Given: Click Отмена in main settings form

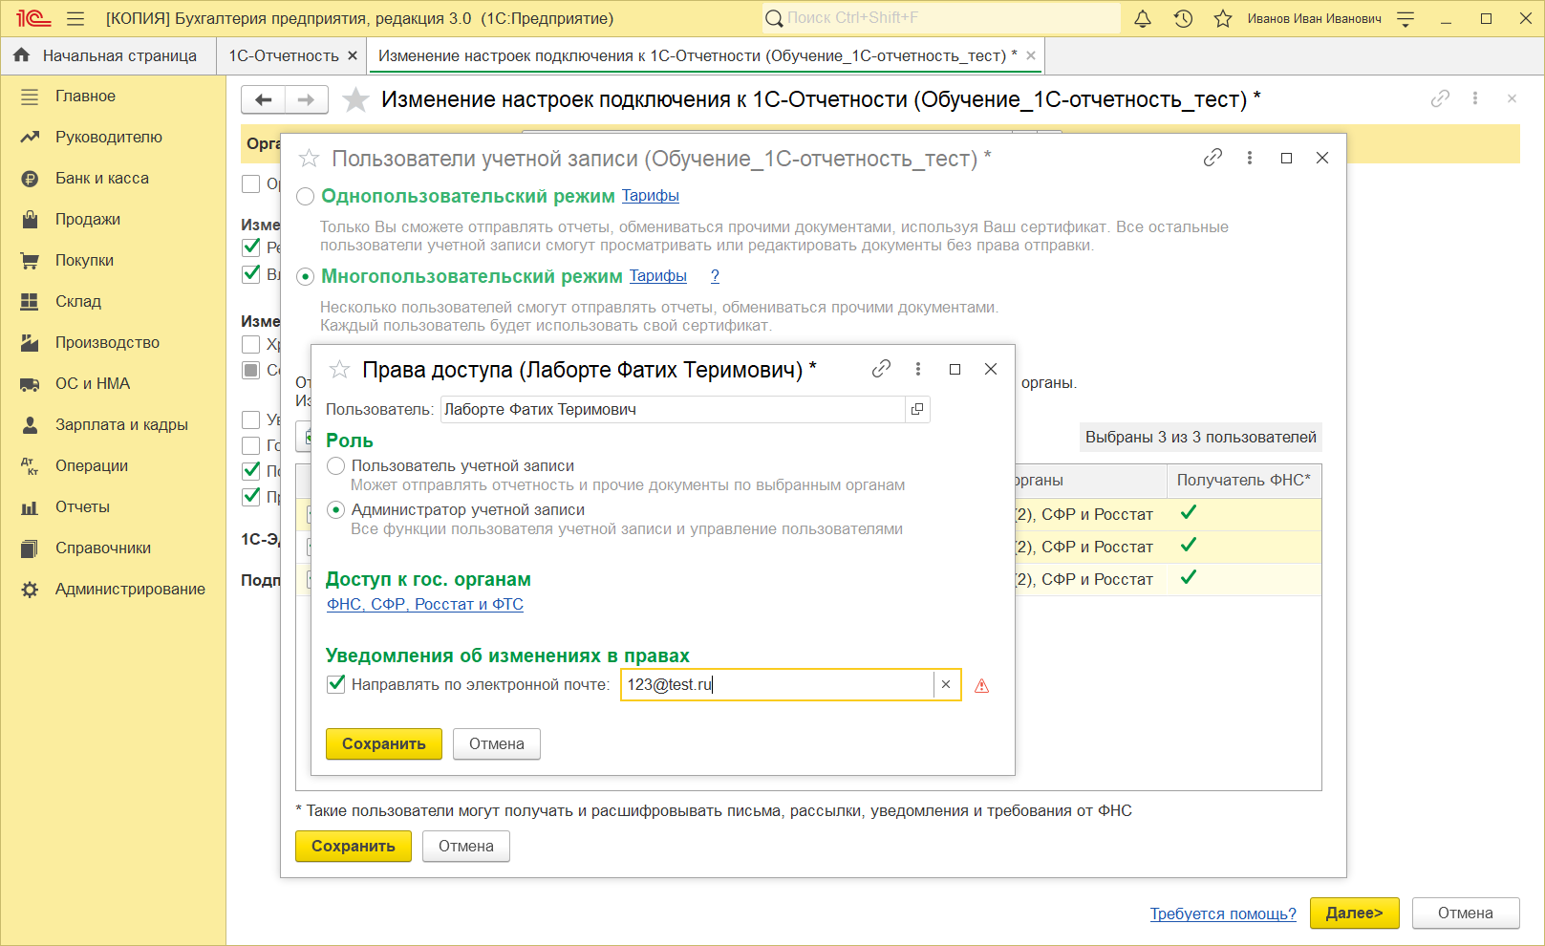Looking at the screenshot, I should pyautogui.click(x=1466, y=914).
